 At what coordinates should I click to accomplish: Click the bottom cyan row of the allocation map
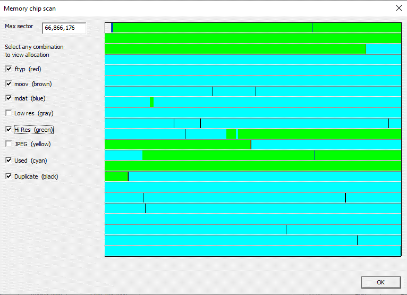tap(253, 251)
